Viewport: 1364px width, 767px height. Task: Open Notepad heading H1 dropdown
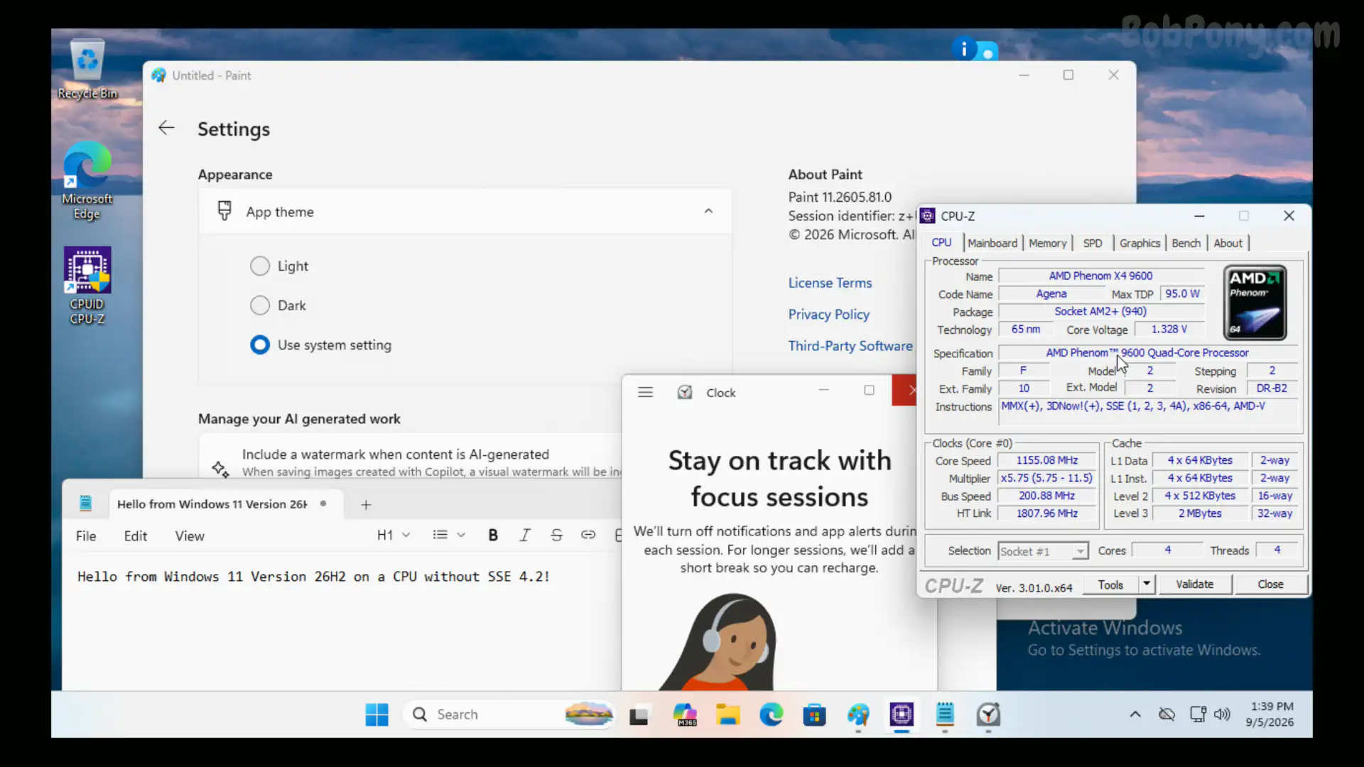point(394,535)
